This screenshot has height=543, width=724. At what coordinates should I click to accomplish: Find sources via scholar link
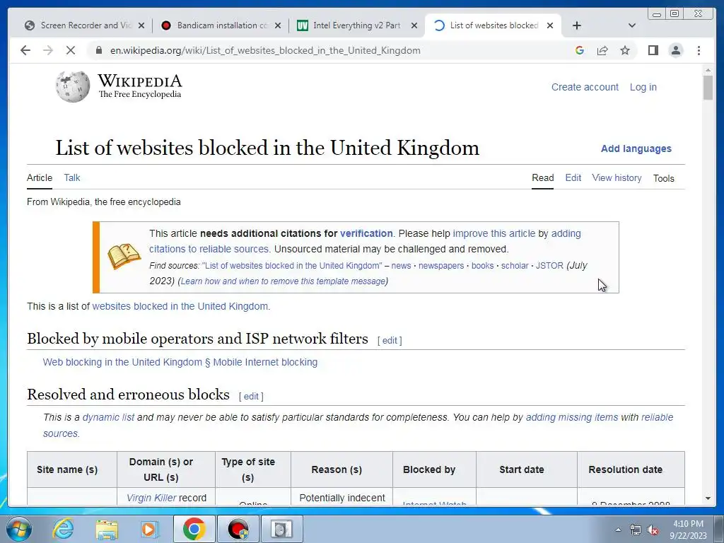(515, 266)
